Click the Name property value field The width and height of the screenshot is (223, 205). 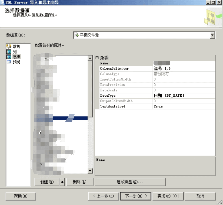[184, 63]
